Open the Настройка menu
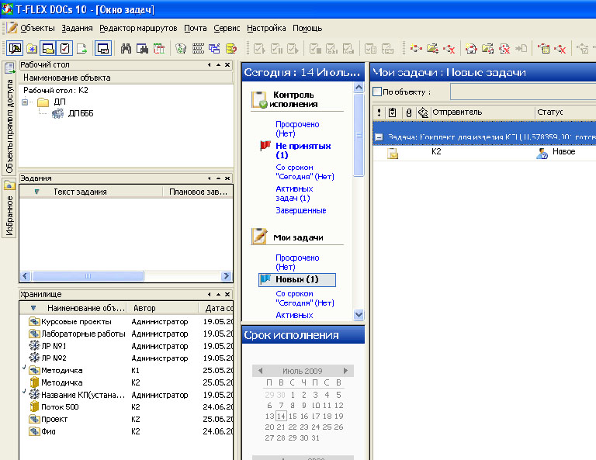 pos(266,28)
